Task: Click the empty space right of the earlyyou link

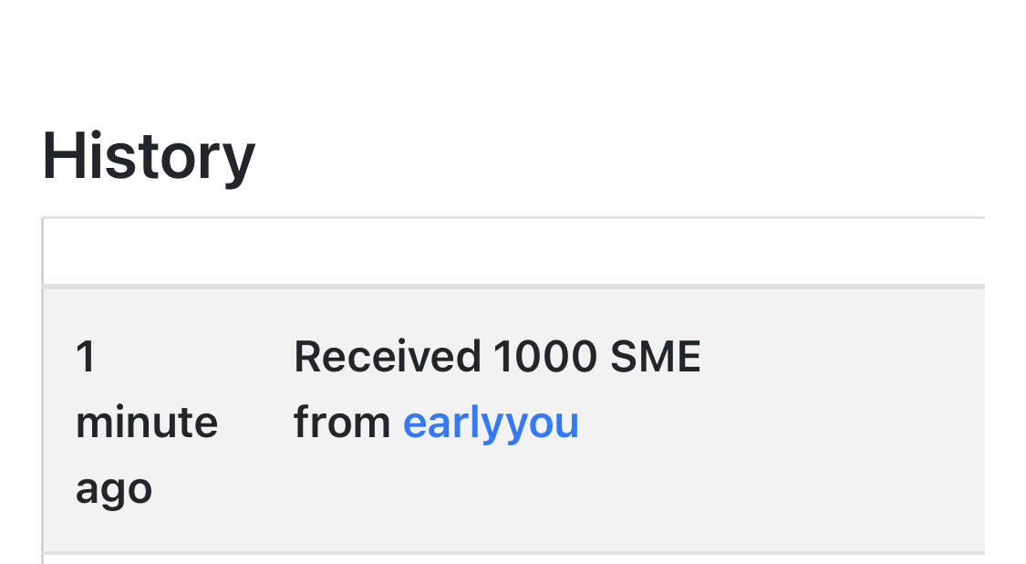Action: point(782,423)
